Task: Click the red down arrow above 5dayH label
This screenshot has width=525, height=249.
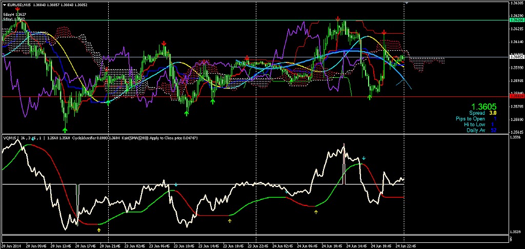Action: [18, 9]
